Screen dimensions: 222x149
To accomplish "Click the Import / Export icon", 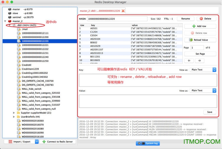I will click(10, 142).
